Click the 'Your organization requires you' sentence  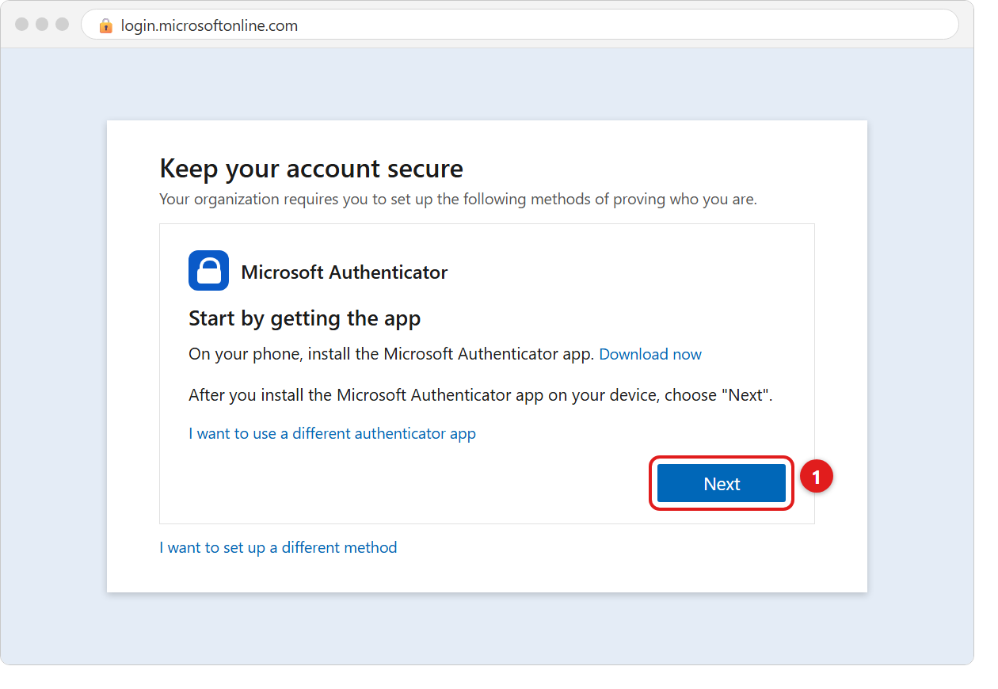pos(458,199)
